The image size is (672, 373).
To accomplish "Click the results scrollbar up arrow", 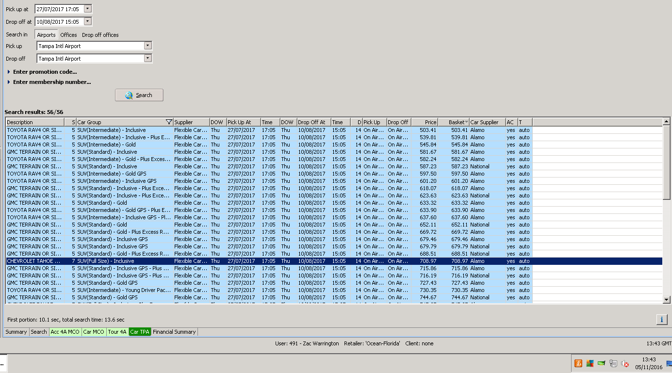I will tap(667, 122).
